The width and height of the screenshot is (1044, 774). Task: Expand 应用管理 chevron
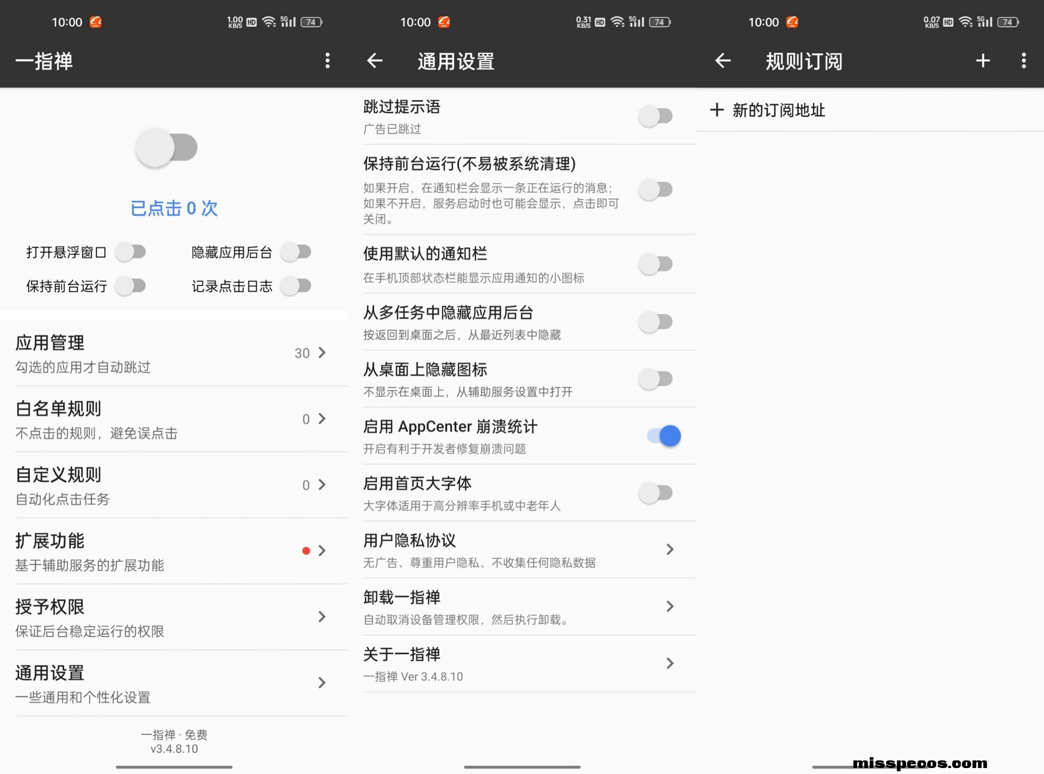tap(322, 352)
